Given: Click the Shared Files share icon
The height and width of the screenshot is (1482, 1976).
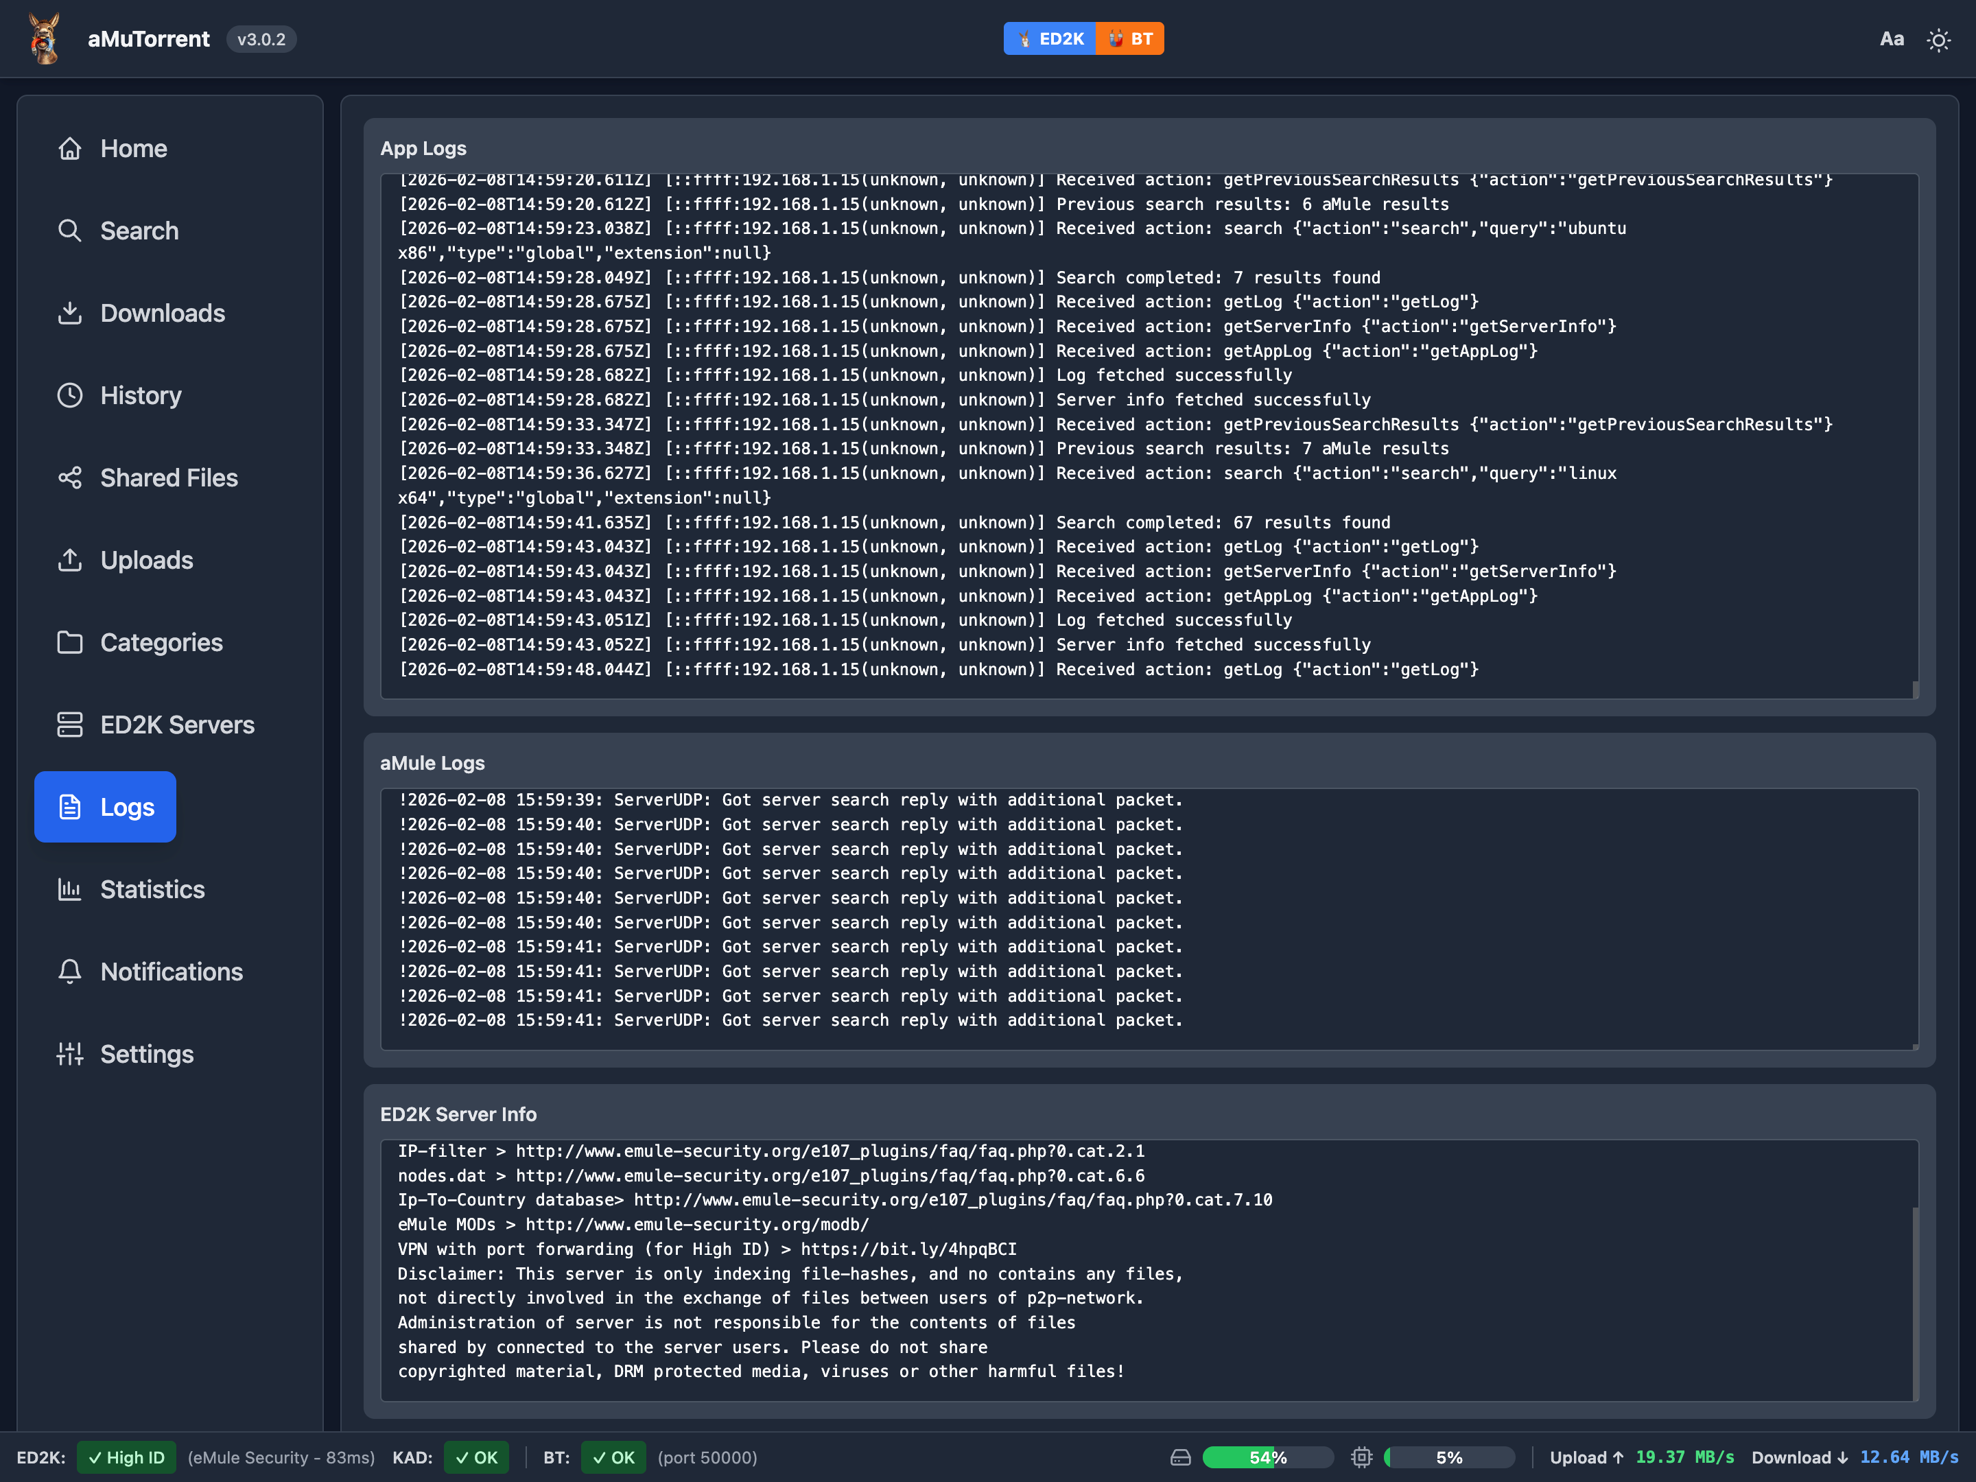Looking at the screenshot, I should pos(70,478).
